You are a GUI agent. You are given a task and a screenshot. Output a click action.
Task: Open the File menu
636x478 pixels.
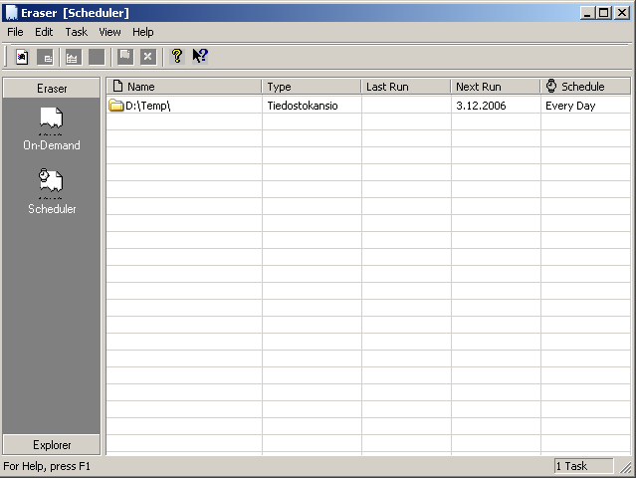coord(15,32)
